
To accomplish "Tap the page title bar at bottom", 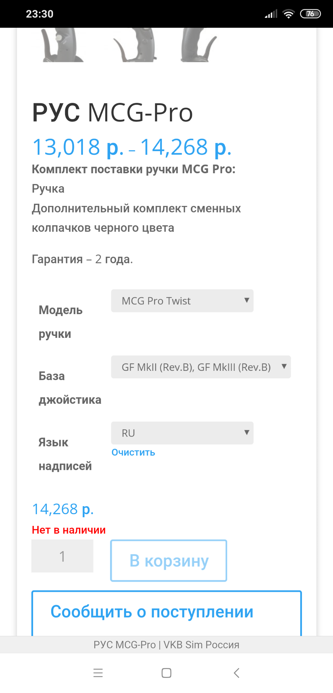I will point(166,645).
